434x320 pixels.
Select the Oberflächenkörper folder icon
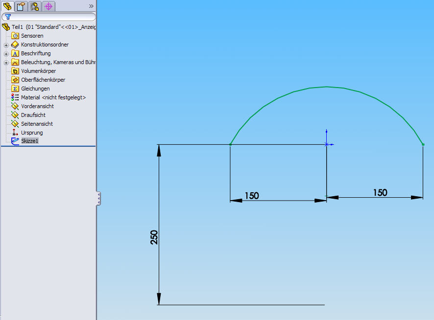tap(15, 80)
